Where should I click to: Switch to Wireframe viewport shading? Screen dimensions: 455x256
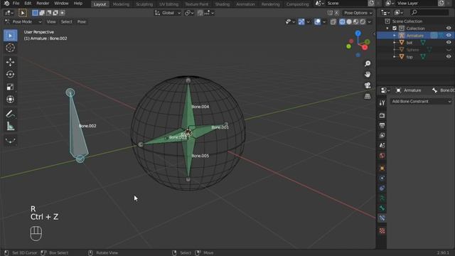(342, 22)
